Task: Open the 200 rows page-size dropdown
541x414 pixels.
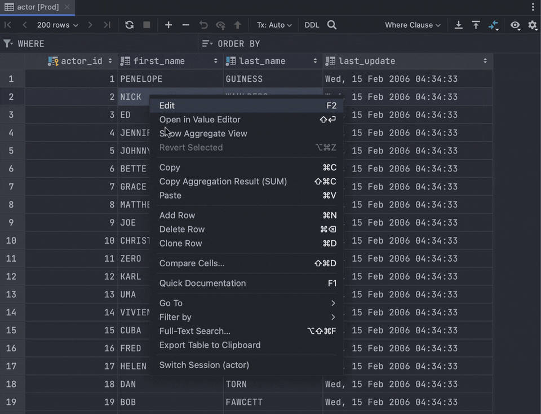Action: point(56,25)
